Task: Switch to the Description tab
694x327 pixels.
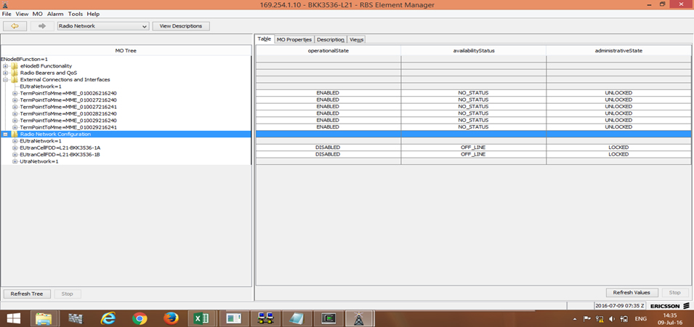Action: click(331, 39)
